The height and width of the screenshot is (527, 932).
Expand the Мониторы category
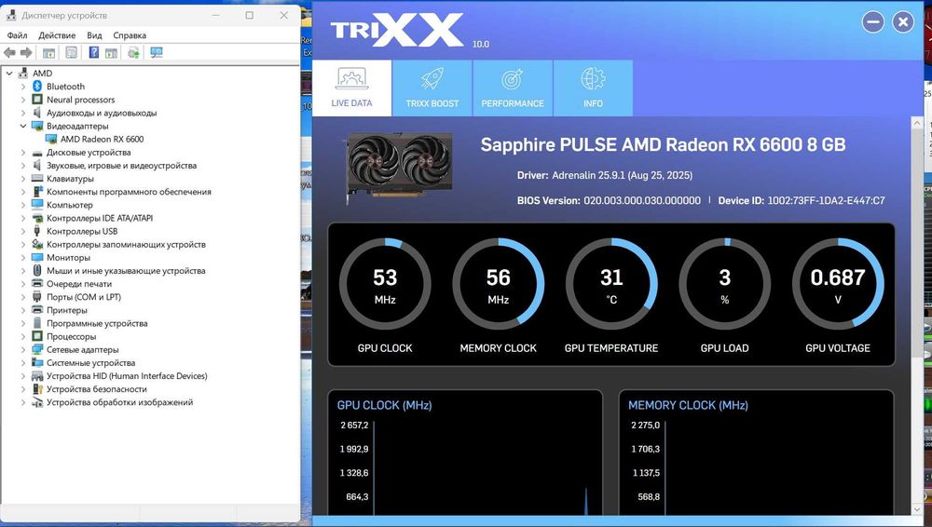tap(23, 257)
